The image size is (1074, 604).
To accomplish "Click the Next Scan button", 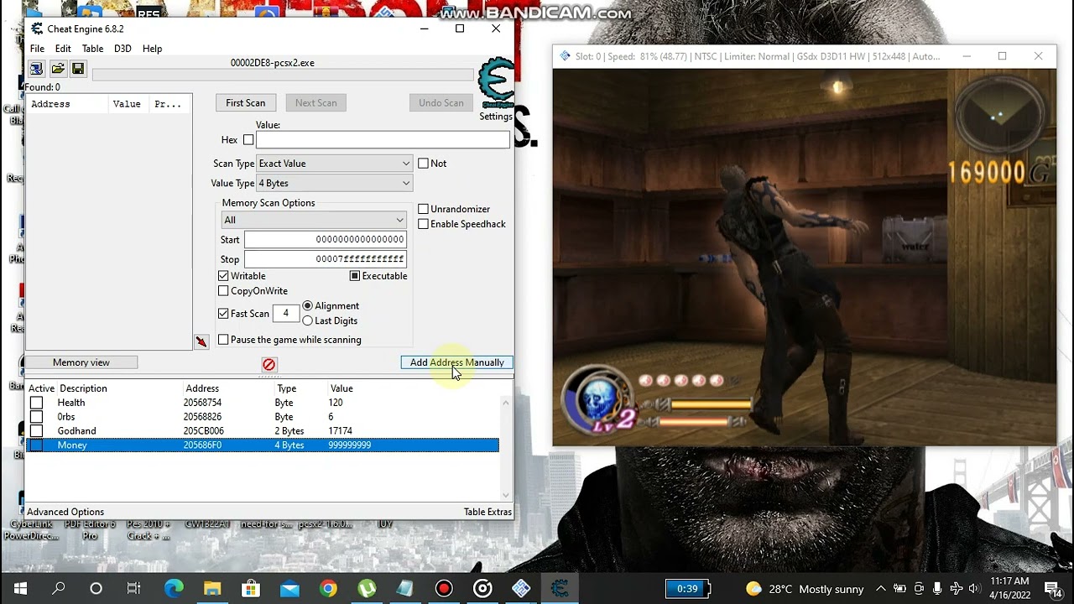I will 316,103.
